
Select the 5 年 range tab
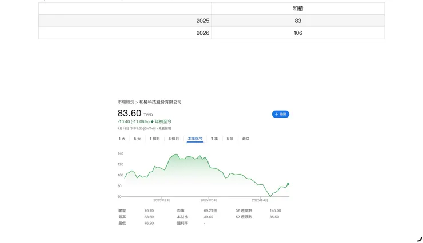(x=230, y=139)
